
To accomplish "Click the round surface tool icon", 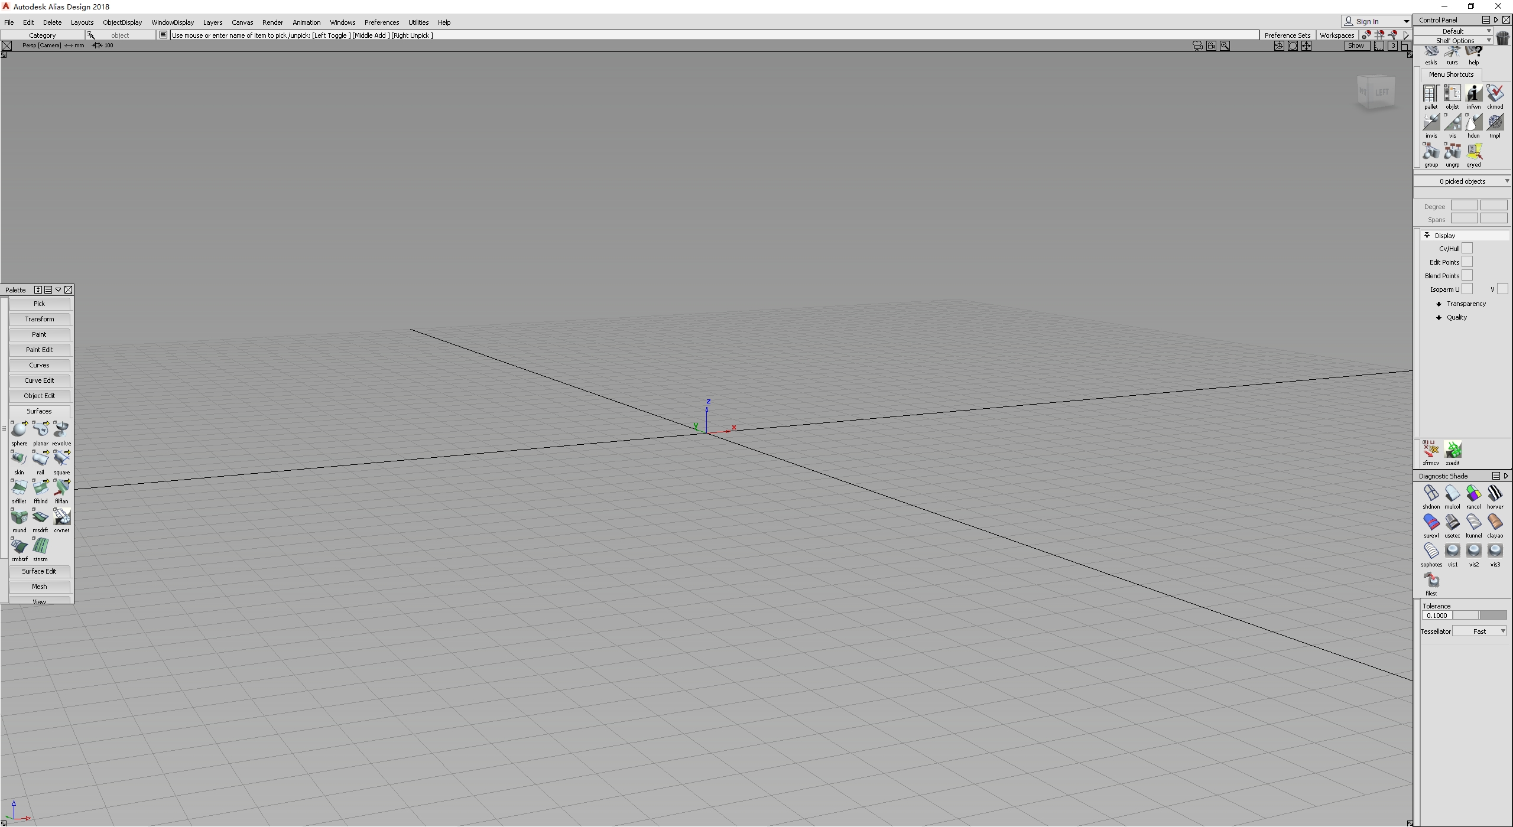I will pos(19,517).
